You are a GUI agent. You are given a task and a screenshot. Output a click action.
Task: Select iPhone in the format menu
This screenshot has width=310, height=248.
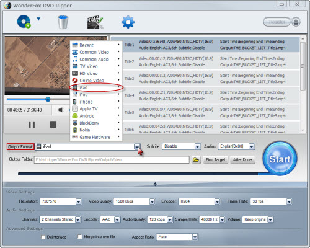96,102
